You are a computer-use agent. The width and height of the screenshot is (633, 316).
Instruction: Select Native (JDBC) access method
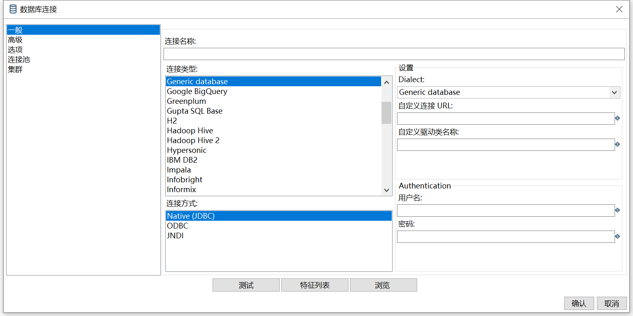tap(279, 216)
